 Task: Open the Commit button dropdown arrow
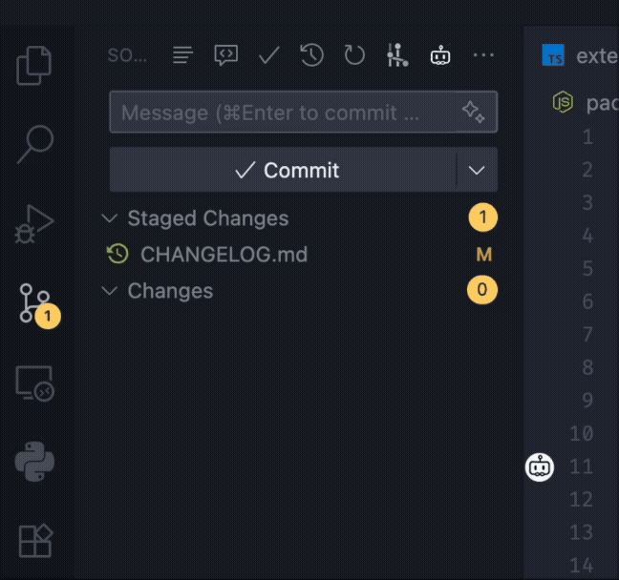[x=478, y=171]
